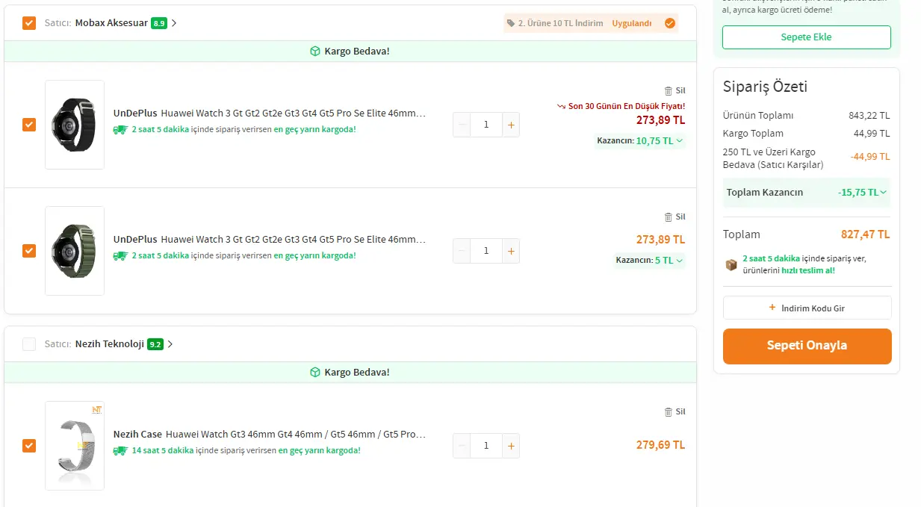Delete the black UnDePlus strap with trash icon
921x507 pixels.
click(x=669, y=90)
